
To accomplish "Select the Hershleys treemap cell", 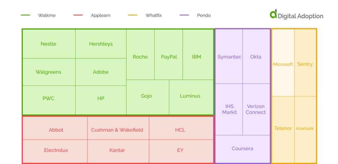I will [101, 44].
